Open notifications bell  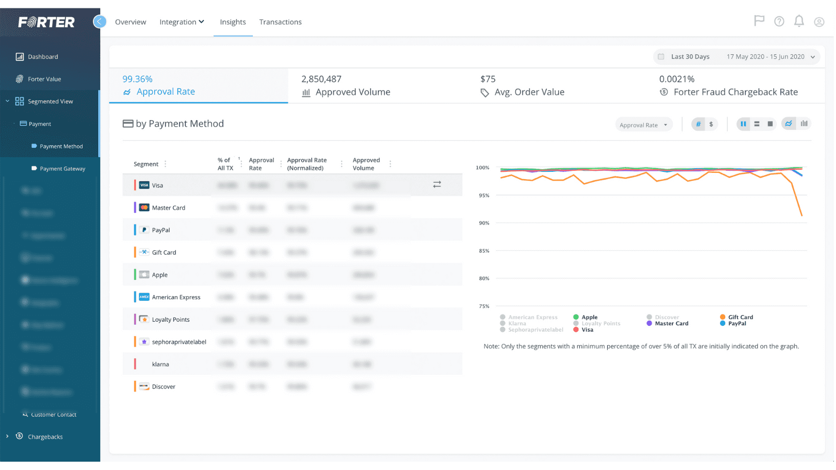(x=799, y=21)
